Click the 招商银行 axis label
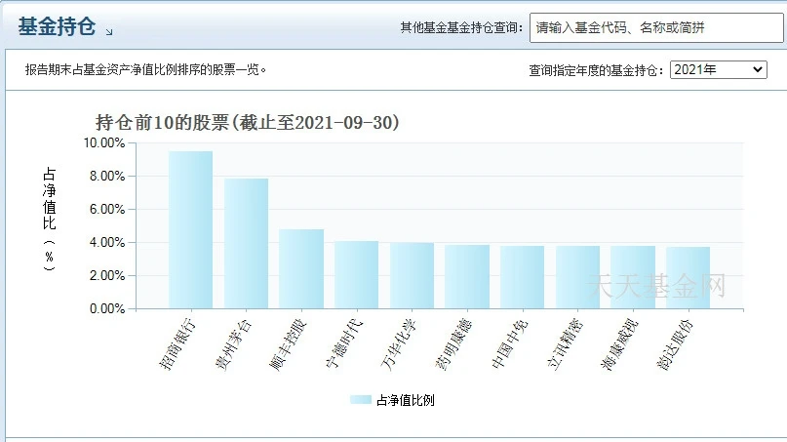 (177, 344)
